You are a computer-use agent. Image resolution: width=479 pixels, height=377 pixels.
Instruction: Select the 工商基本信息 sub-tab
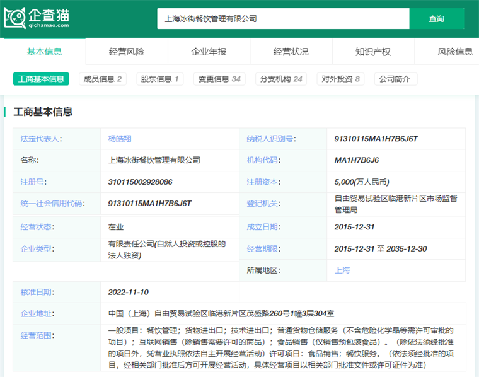[41, 79]
